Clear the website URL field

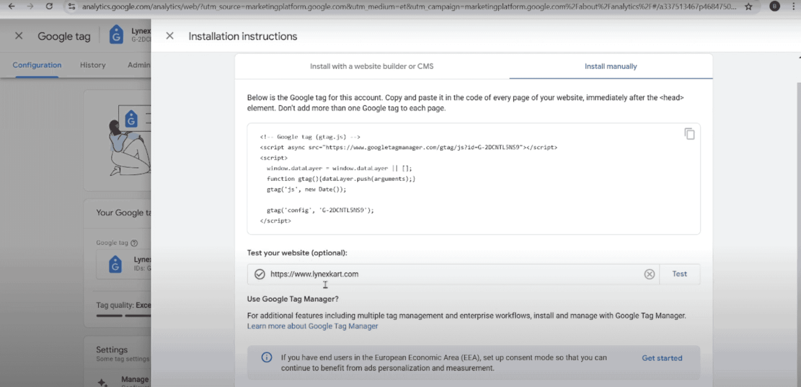click(649, 274)
